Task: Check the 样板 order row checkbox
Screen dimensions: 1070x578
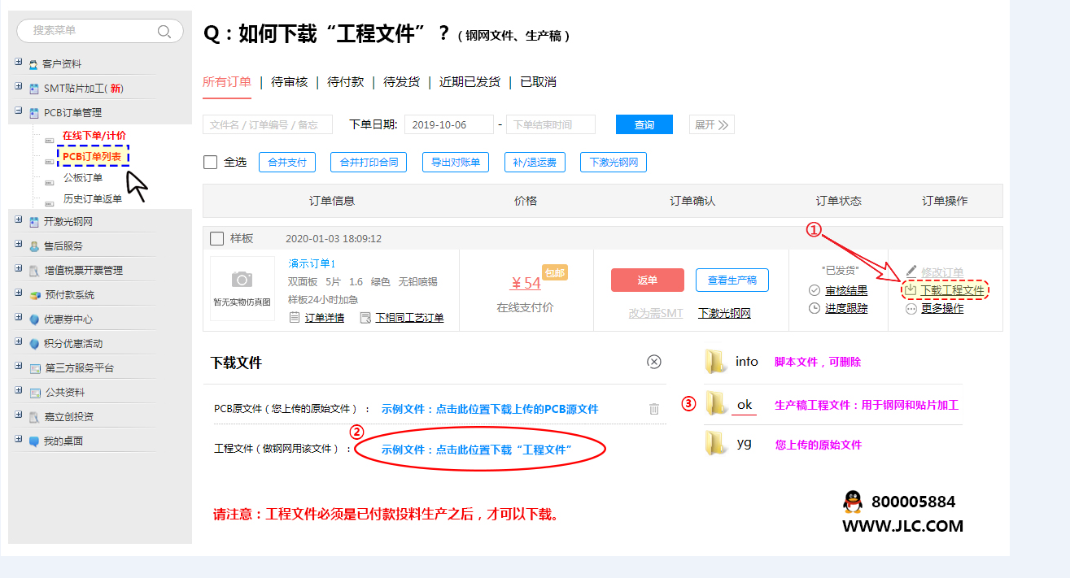Action: click(217, 238)
